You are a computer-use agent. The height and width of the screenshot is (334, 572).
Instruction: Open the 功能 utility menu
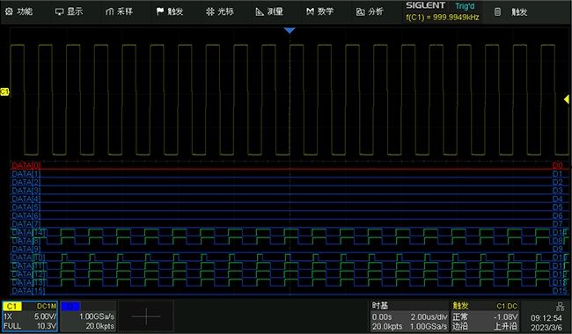point(19,11)
